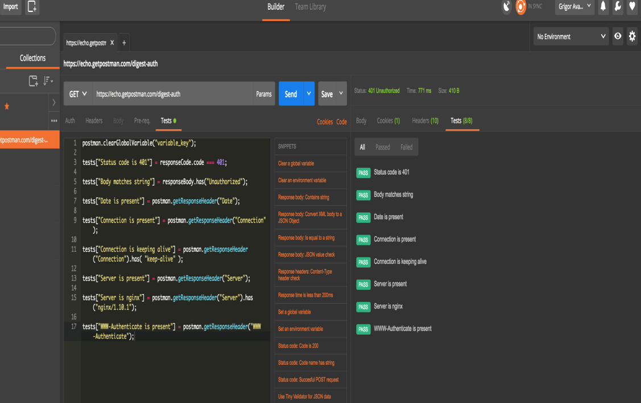
Task: Open the response Body tab
Action: (361, 121)
